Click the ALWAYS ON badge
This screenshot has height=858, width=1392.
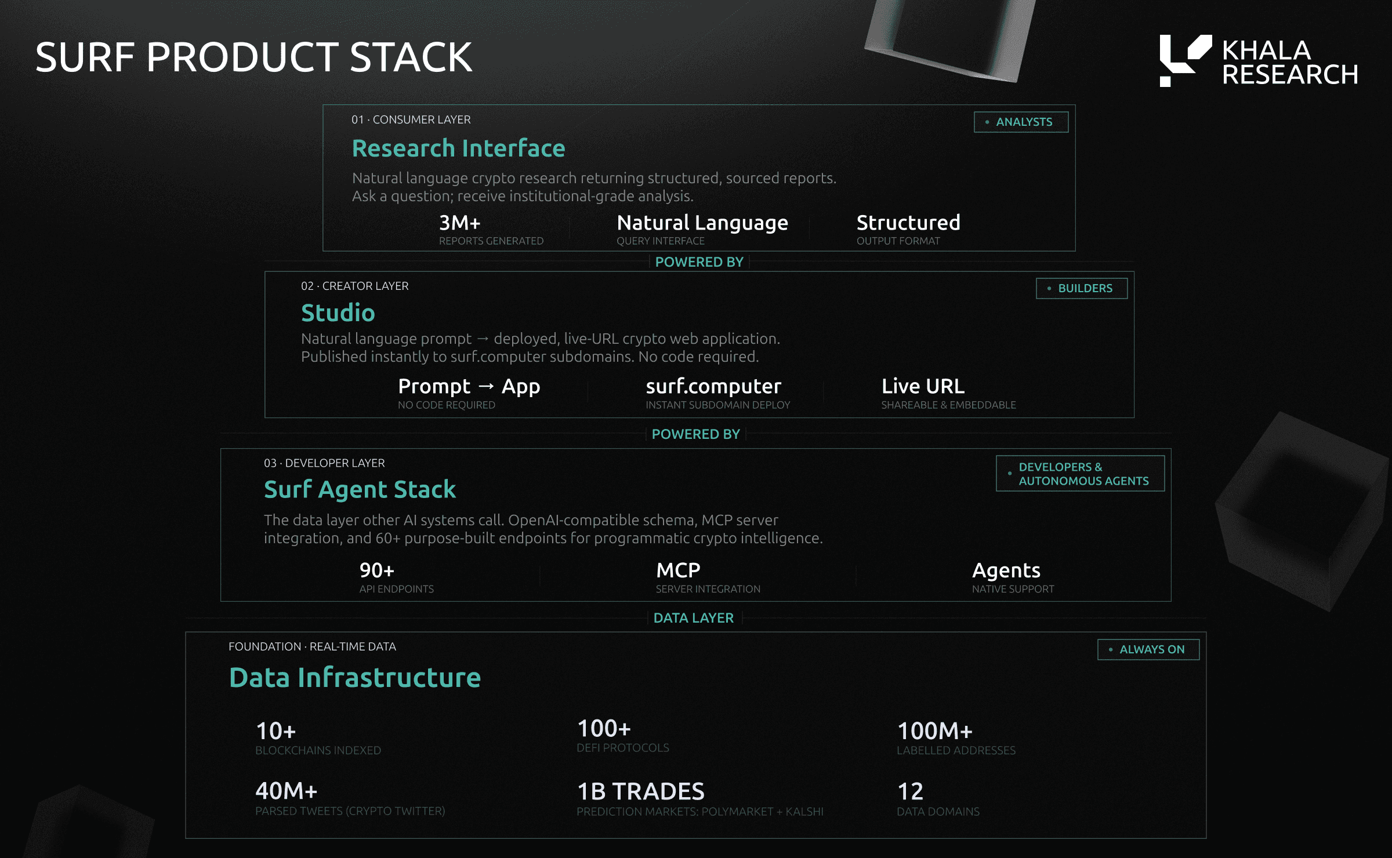click(1148, 649)
